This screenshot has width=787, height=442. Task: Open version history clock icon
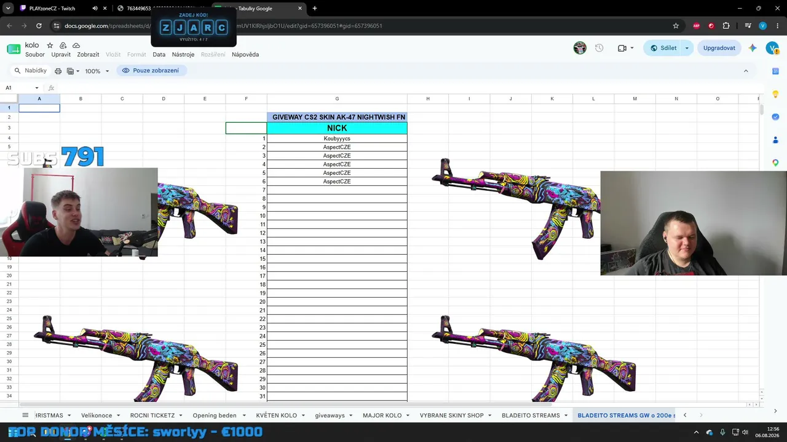599,48
